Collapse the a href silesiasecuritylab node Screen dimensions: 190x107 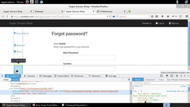[x=9, y=89]
